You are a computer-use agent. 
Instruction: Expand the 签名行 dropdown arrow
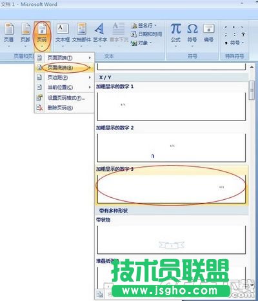coord(155,26)
